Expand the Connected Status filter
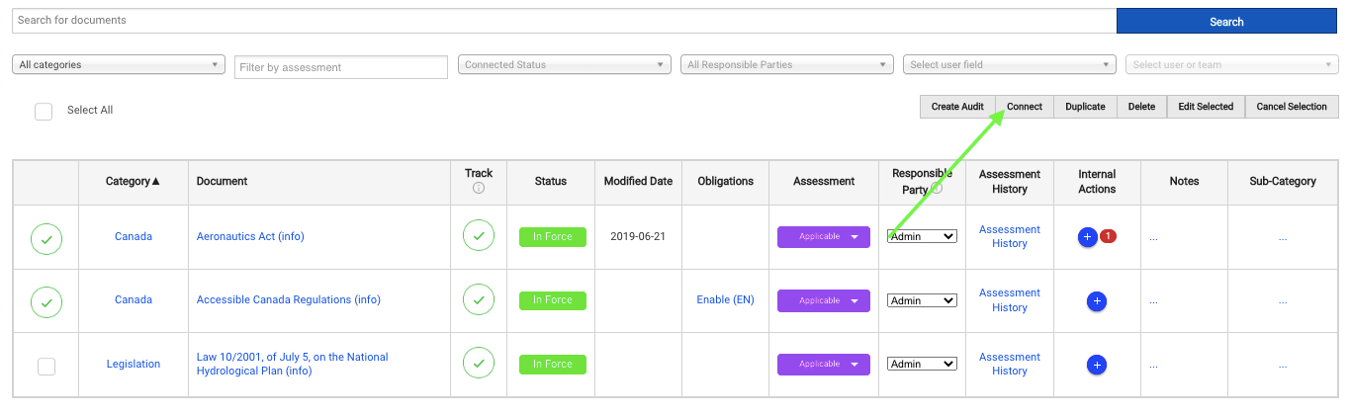 565,65
